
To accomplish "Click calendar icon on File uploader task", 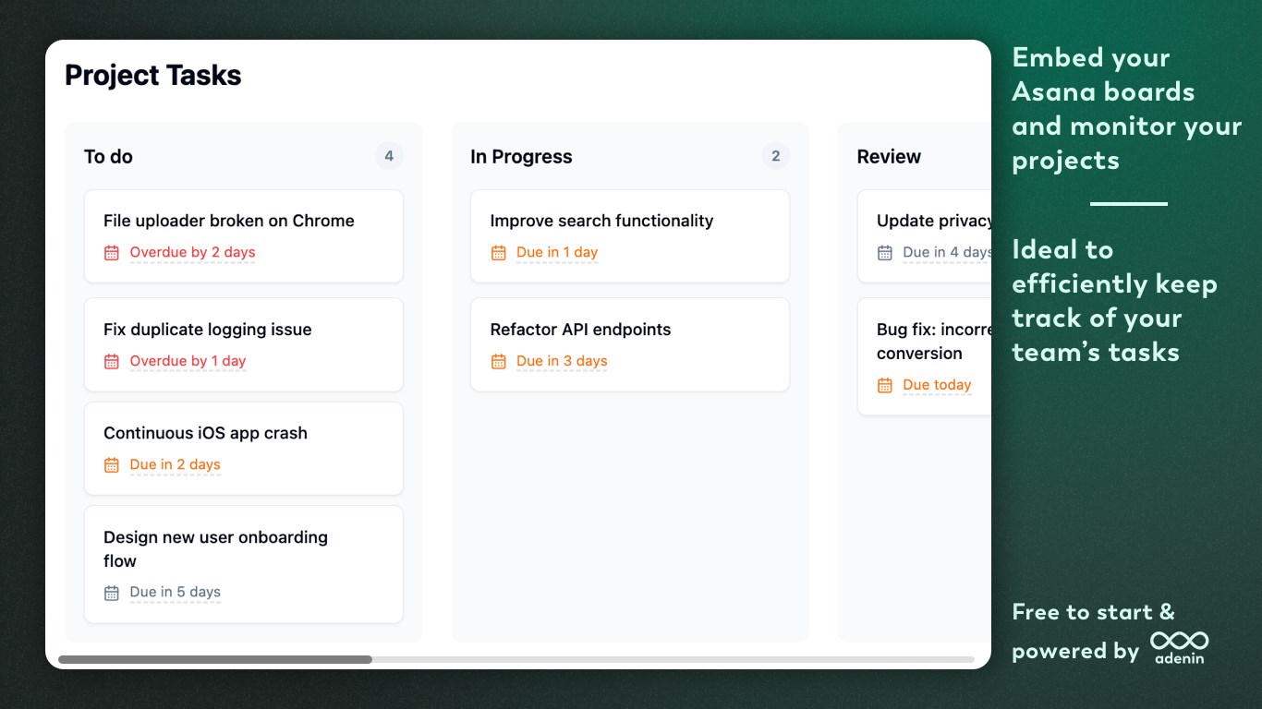I will pos(112,253).
